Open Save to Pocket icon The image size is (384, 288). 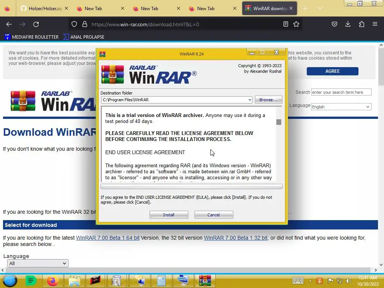pos(334,24)
